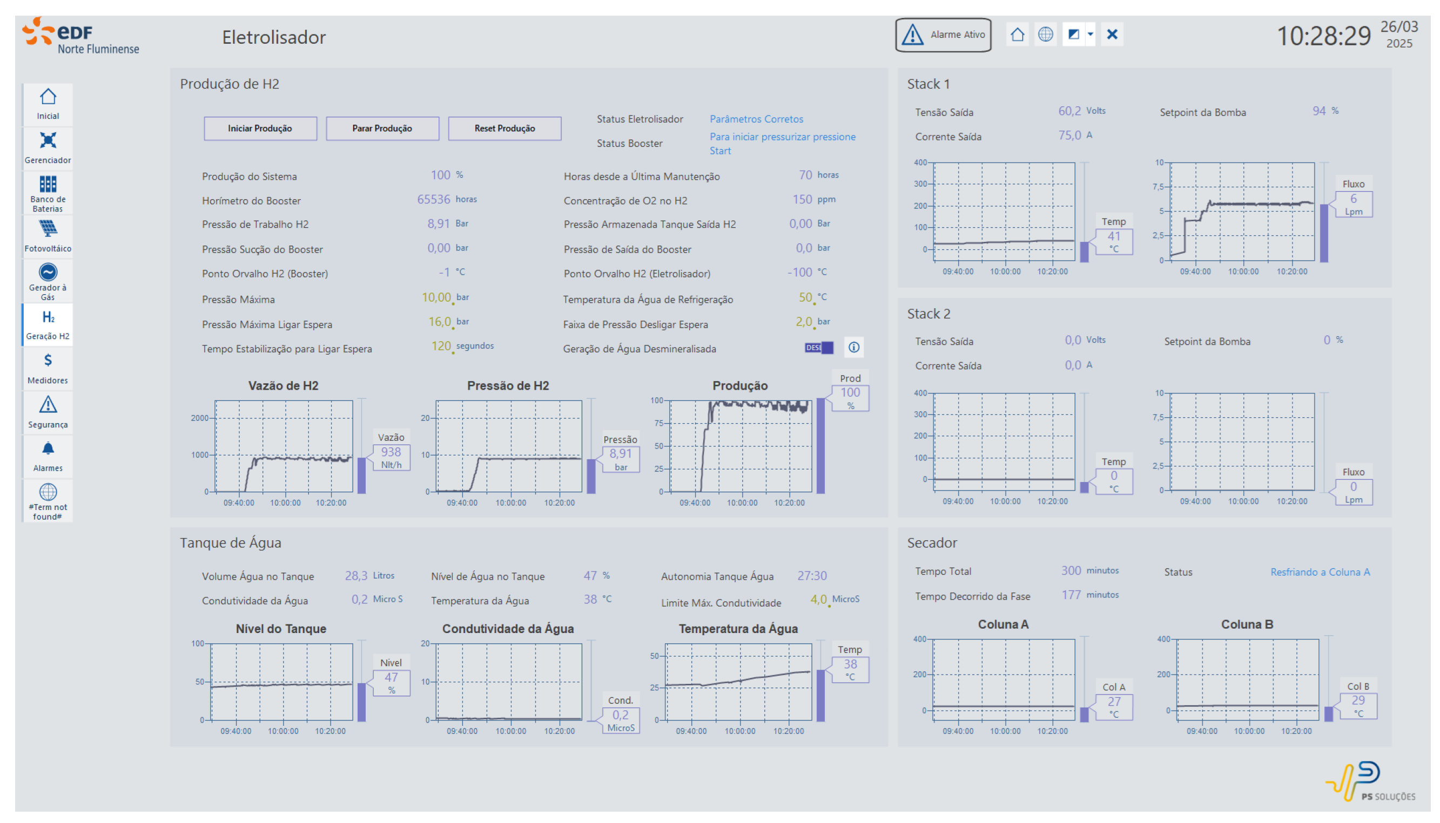The height and width of the screenshot is (823, 1440).
Task: Toggle Geração de Água Desmineralisada switch
Action: click(818, 348)
